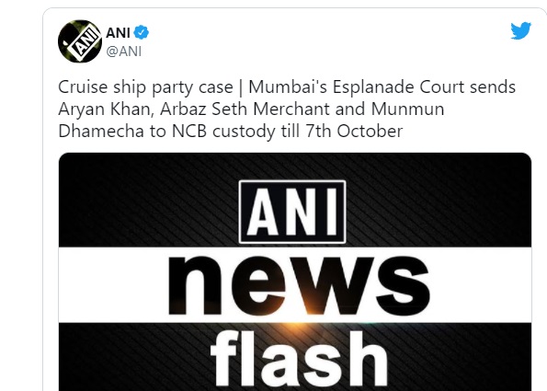
Task: Click 'Dhamecha' on the last tweet line
Action: (101, 132)
